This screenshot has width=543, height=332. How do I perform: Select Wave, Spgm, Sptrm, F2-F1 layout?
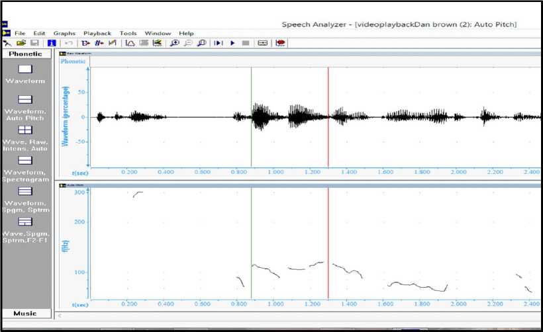tap(25, 222)
